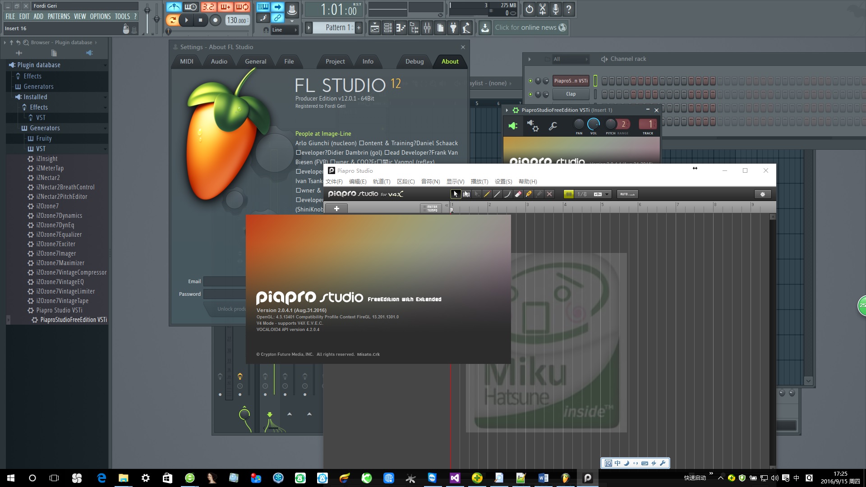Switch to the MIDI settings tab
The height and width of the screenshot is (487, 866).
coord(187,62)
